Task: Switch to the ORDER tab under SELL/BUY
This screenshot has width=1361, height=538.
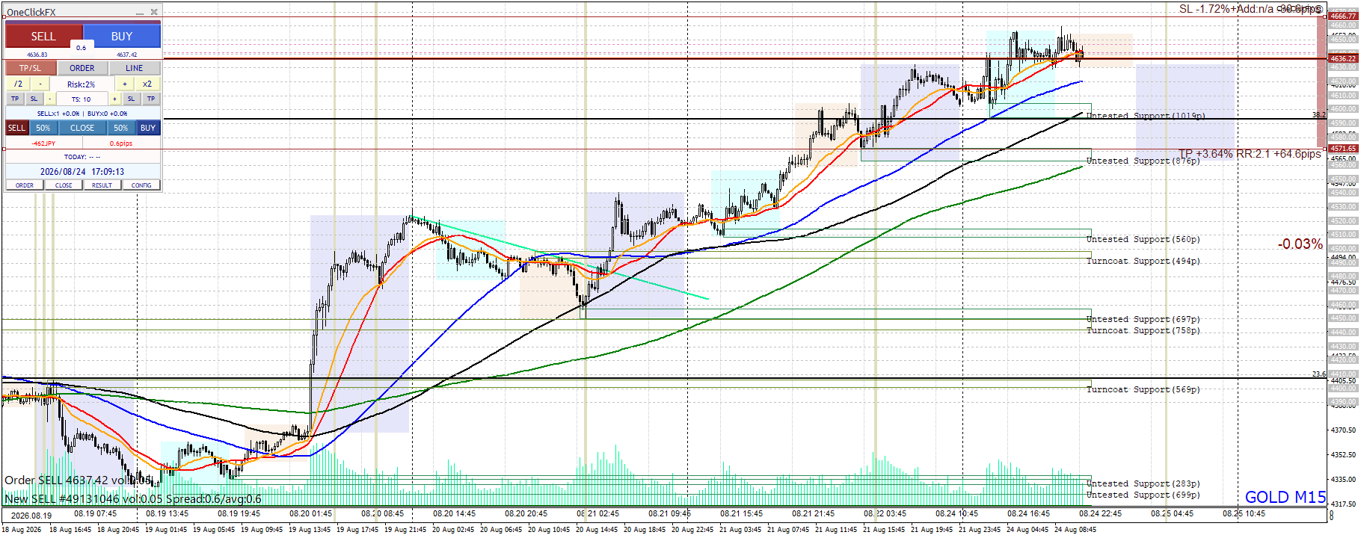Action: click(x=82, y=68)
